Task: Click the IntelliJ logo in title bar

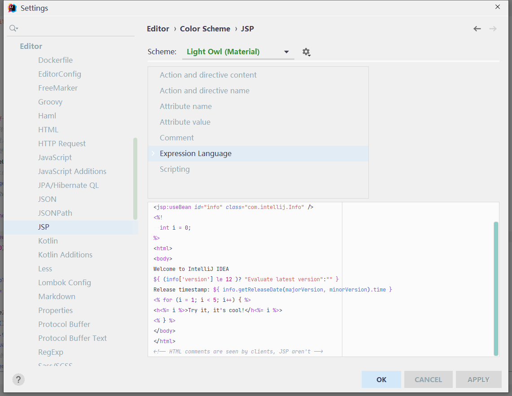Action: [12, 8]
